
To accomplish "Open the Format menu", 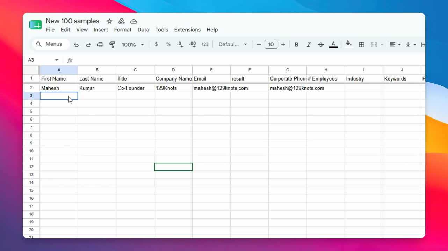I will point(123,30).
